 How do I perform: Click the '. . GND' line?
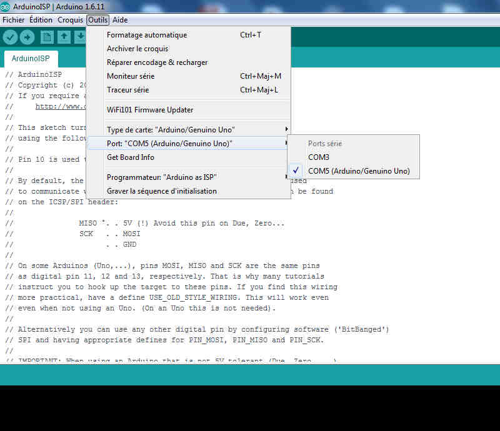click(x=71, y=244)
